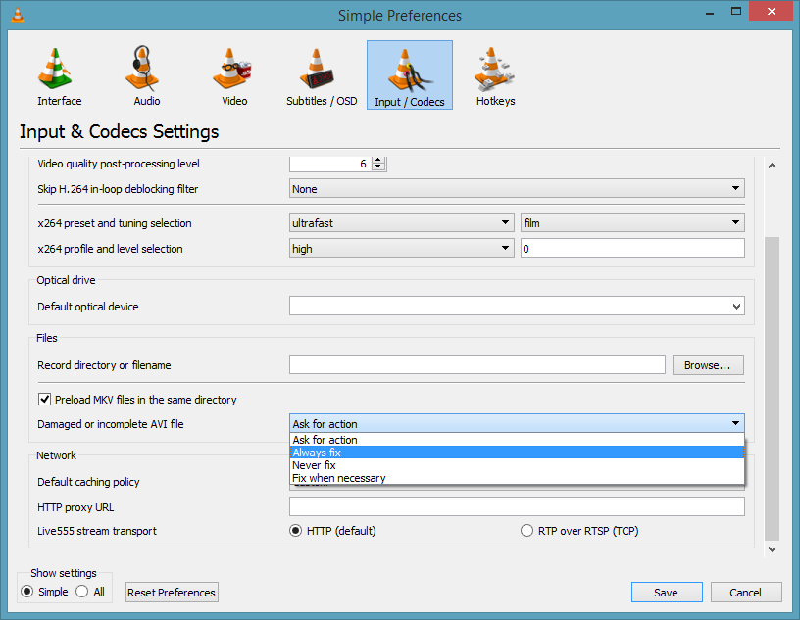Select the HTTP (default) radio button
Image resolution: width=800 pixels, height=620 pixels.
295,531
